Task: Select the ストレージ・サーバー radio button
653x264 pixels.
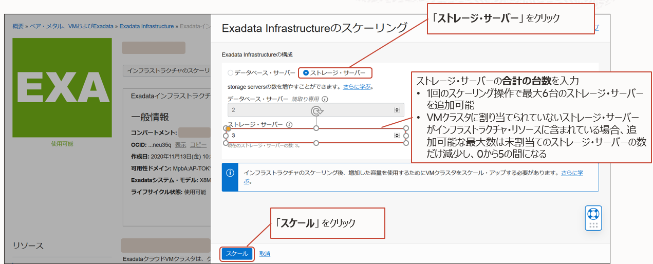Action: [306, 73]
